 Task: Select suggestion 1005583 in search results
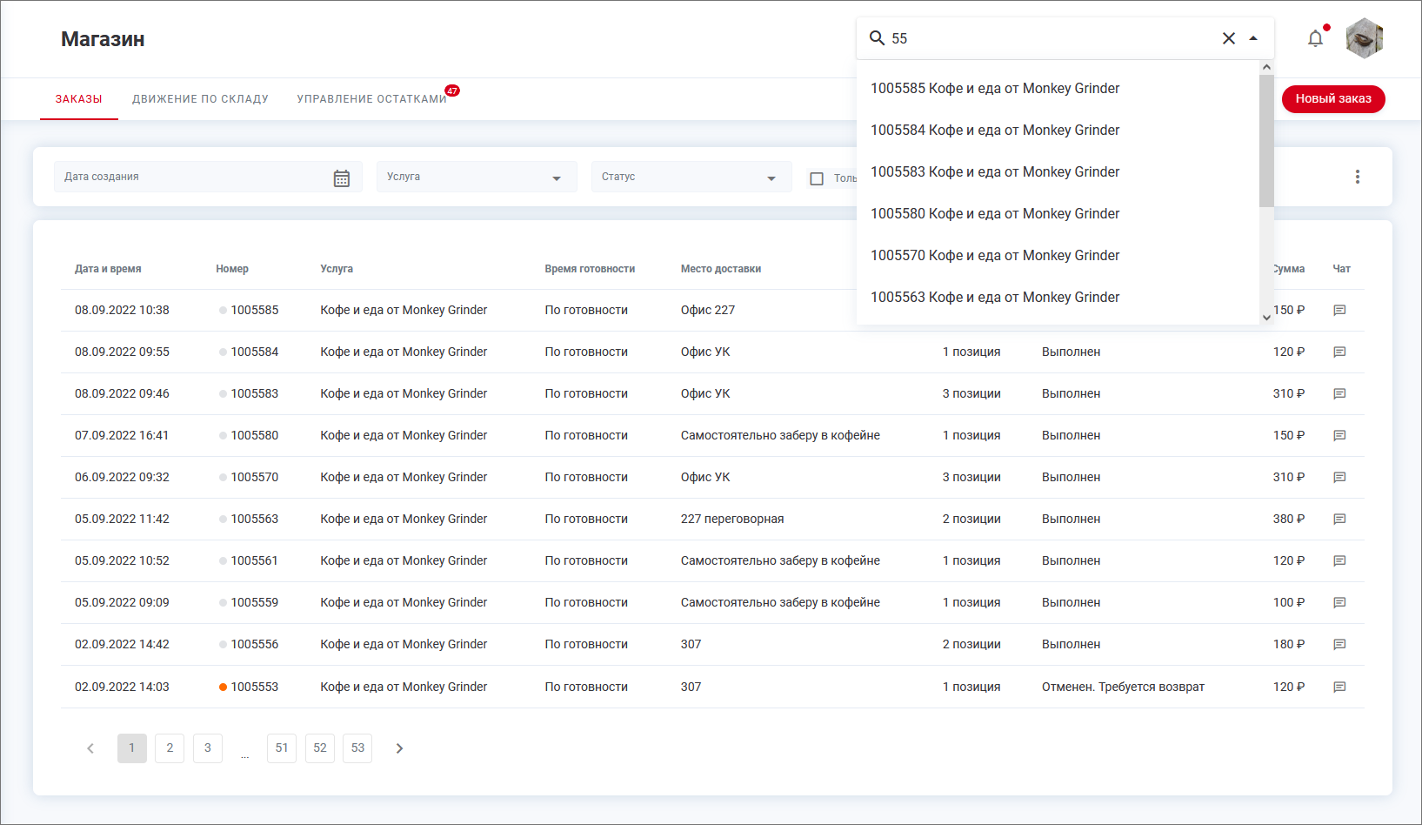995,172
